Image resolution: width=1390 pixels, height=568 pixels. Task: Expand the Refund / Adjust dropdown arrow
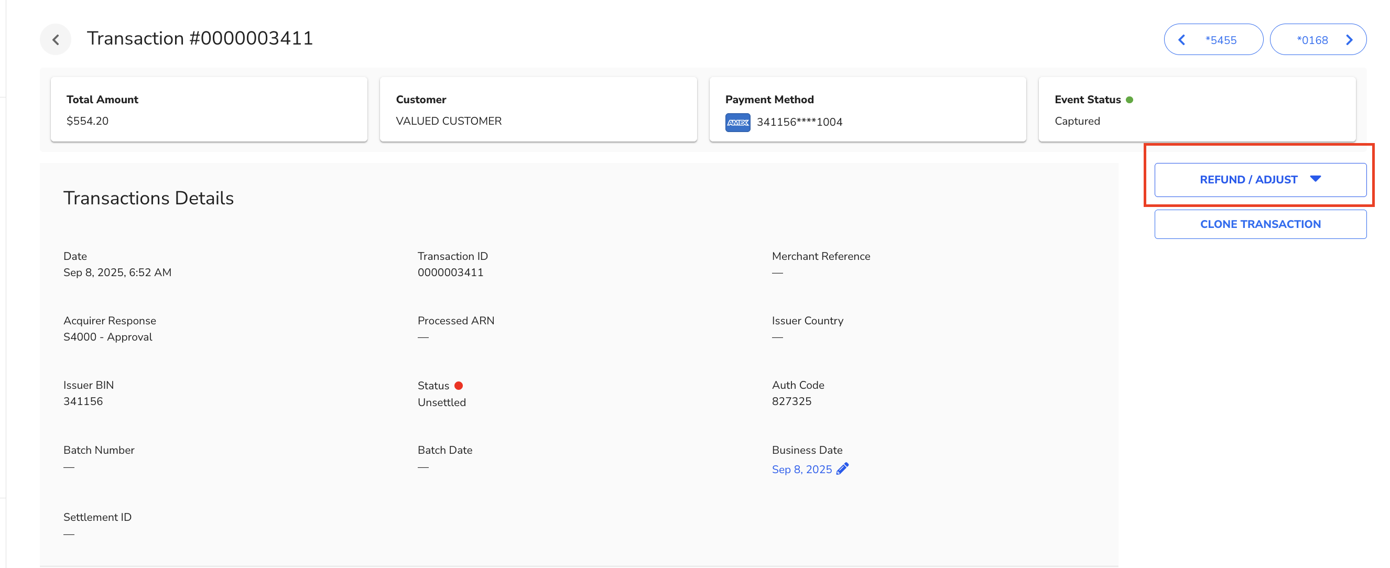[1315, 179]
